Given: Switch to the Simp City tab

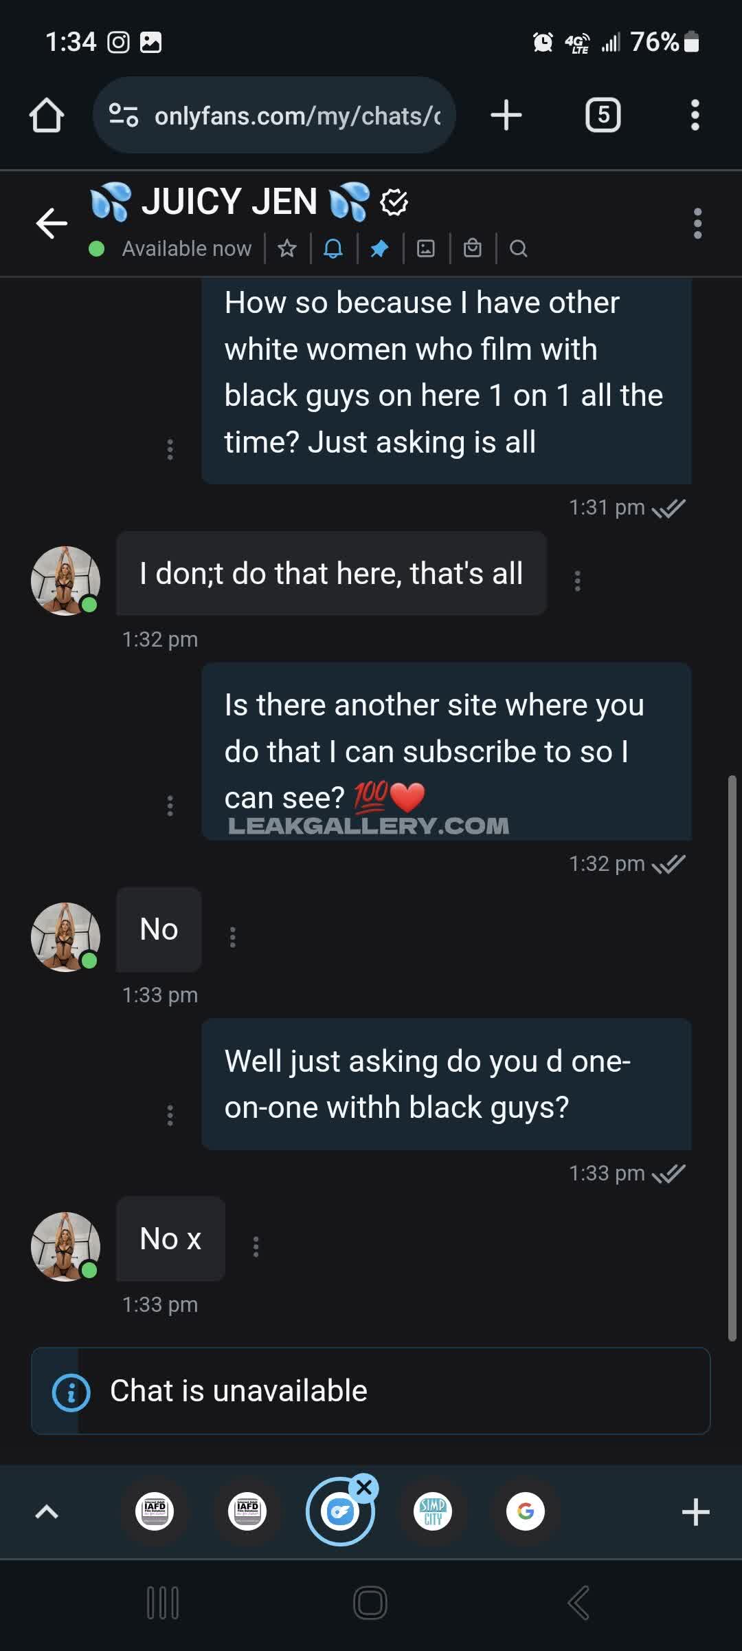Looking at the screenshot, I should 433,1511.
